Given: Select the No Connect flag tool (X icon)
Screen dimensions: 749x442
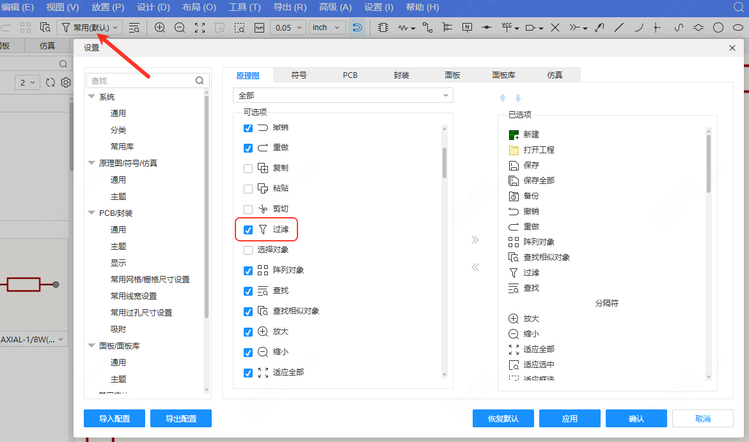Looking at the screenshot, I should click(x=554, y=27).
